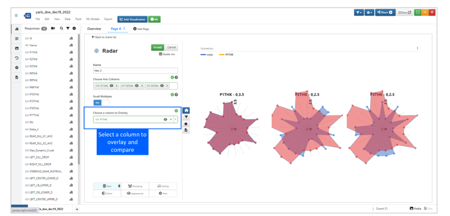Click the search icon in Responses header
450x216 pixels.
[x=62, y=28]
